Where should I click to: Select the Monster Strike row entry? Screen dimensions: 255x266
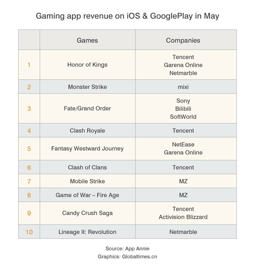pyautogui.click(x=87, y=87)
